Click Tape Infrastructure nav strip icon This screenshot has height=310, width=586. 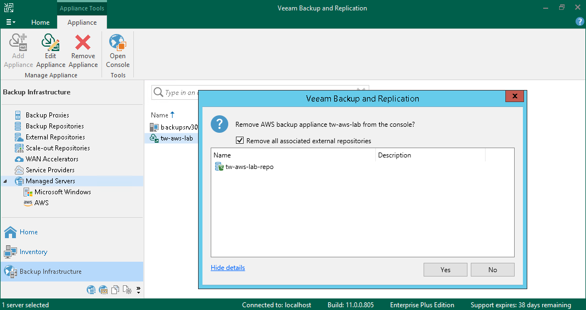point(103,290)
